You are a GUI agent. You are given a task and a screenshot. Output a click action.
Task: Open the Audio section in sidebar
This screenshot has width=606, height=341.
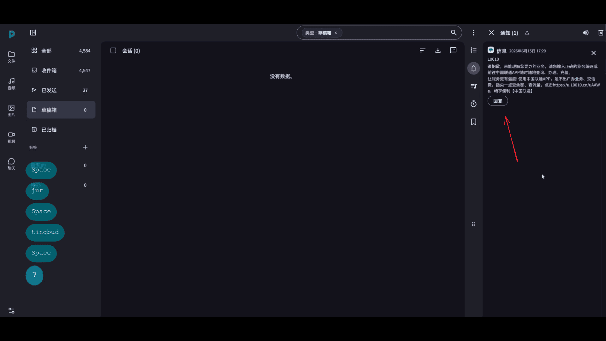11,84
